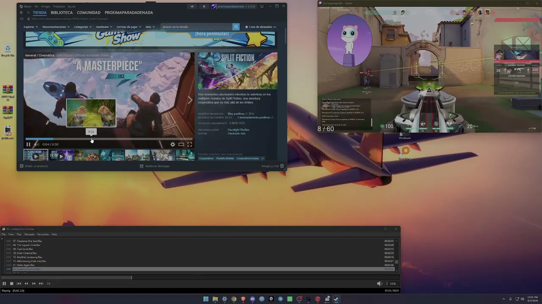
Task: Select track 08. The Liquid Circle.flac
Action: tap(199, 245)
